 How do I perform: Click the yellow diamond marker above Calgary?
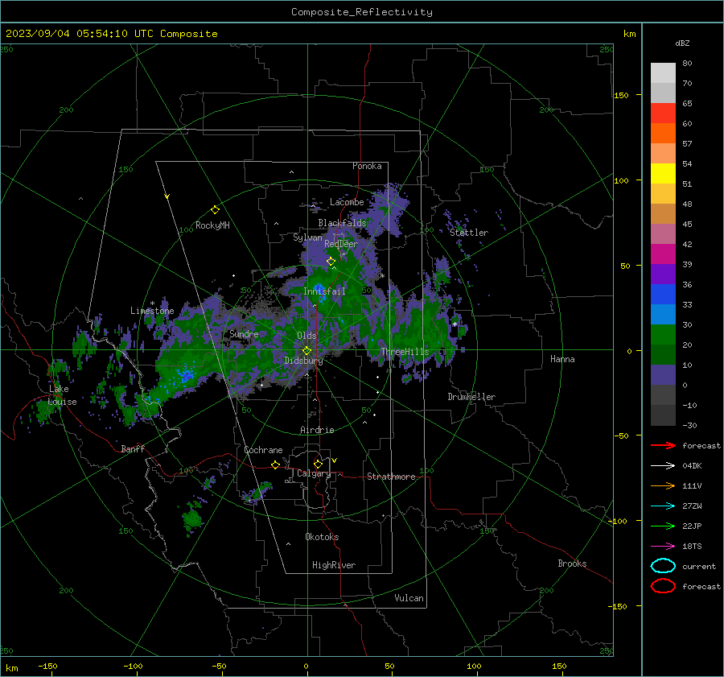coord(318,464)
